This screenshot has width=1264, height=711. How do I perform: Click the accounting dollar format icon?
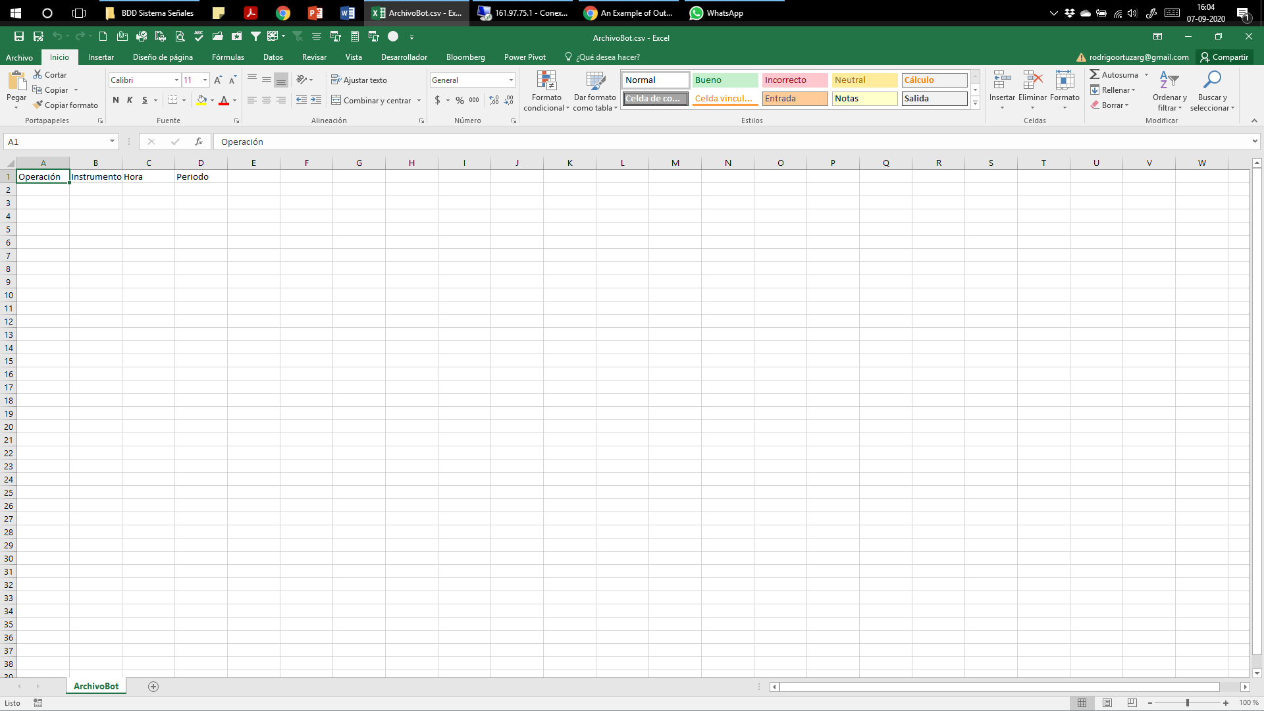pos(437,100)
